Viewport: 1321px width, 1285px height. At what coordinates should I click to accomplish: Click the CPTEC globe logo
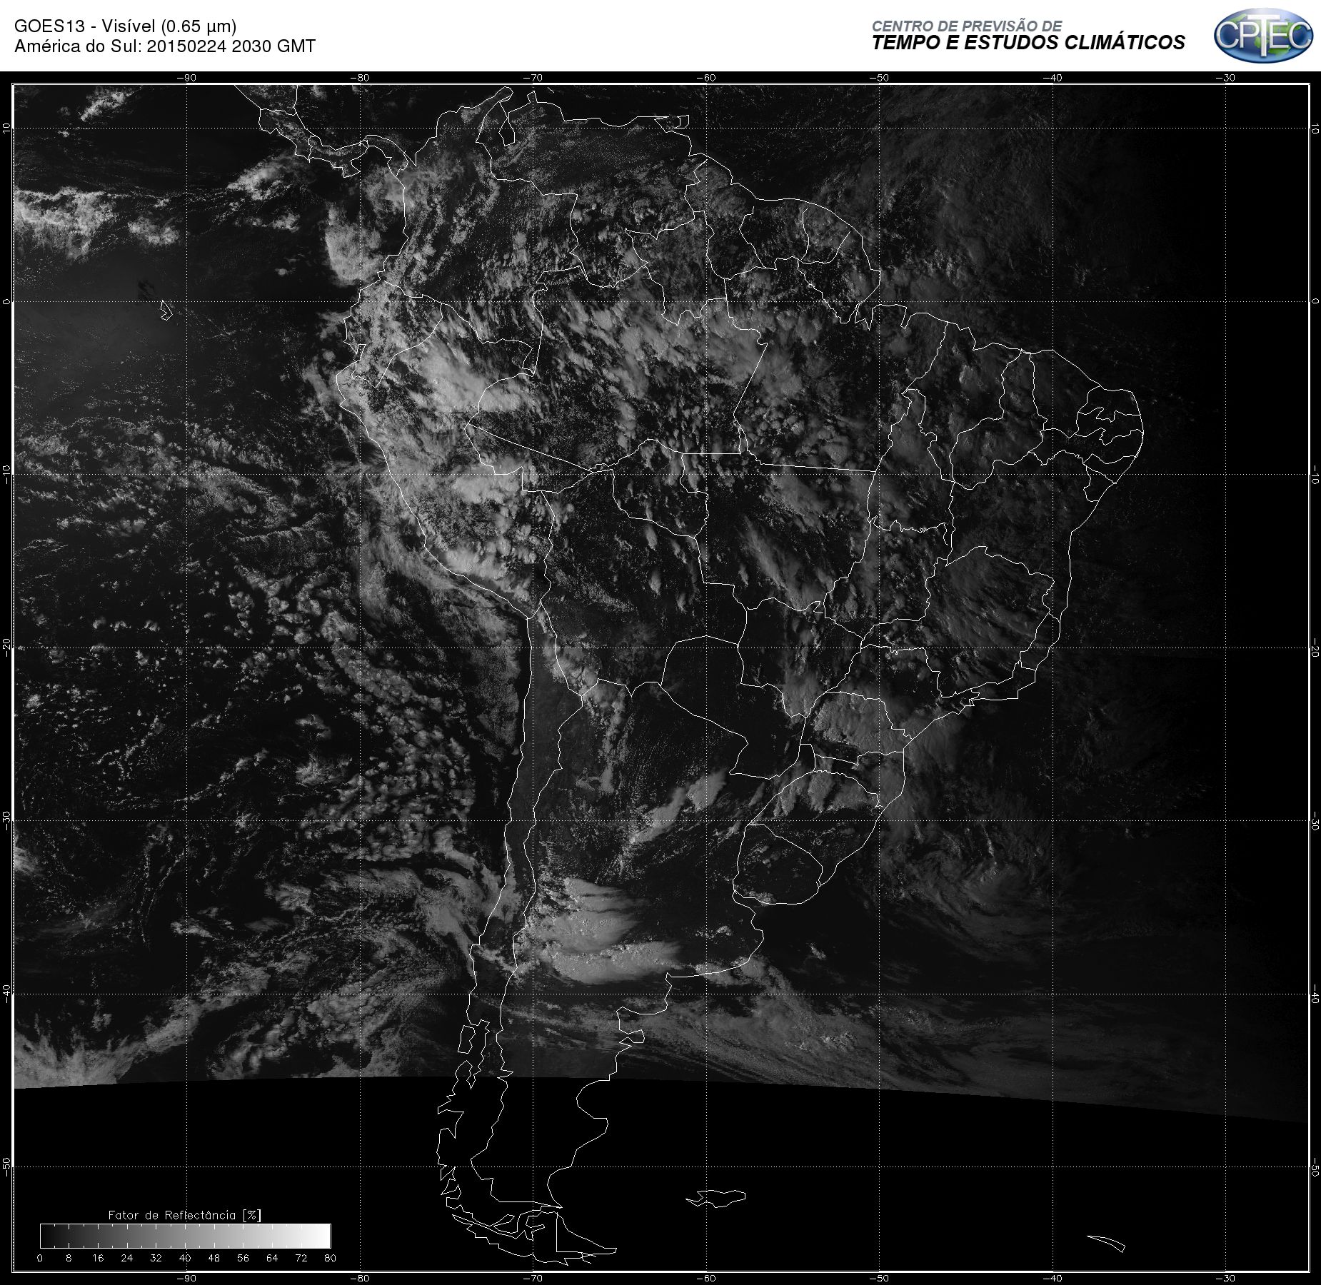click(1263, 35)
